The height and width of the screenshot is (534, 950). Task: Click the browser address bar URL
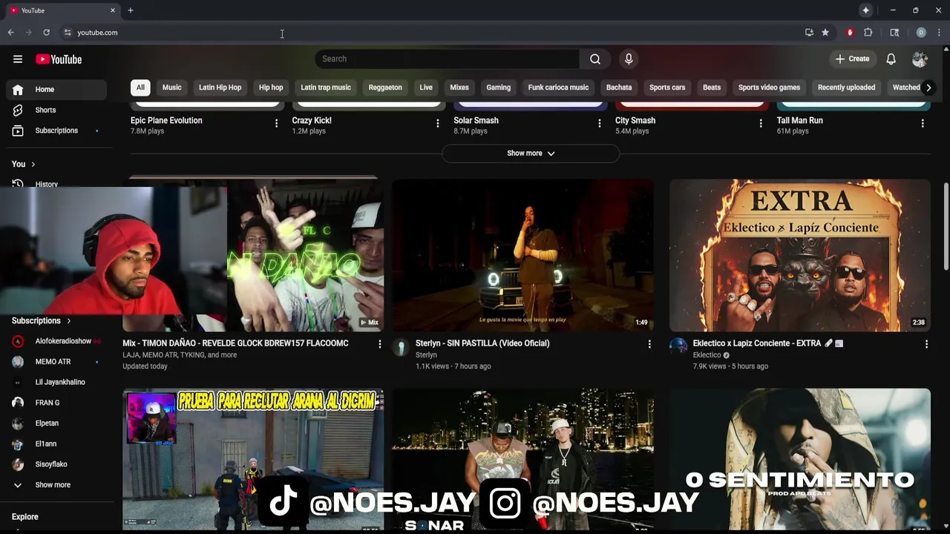[x=97, y=33]
